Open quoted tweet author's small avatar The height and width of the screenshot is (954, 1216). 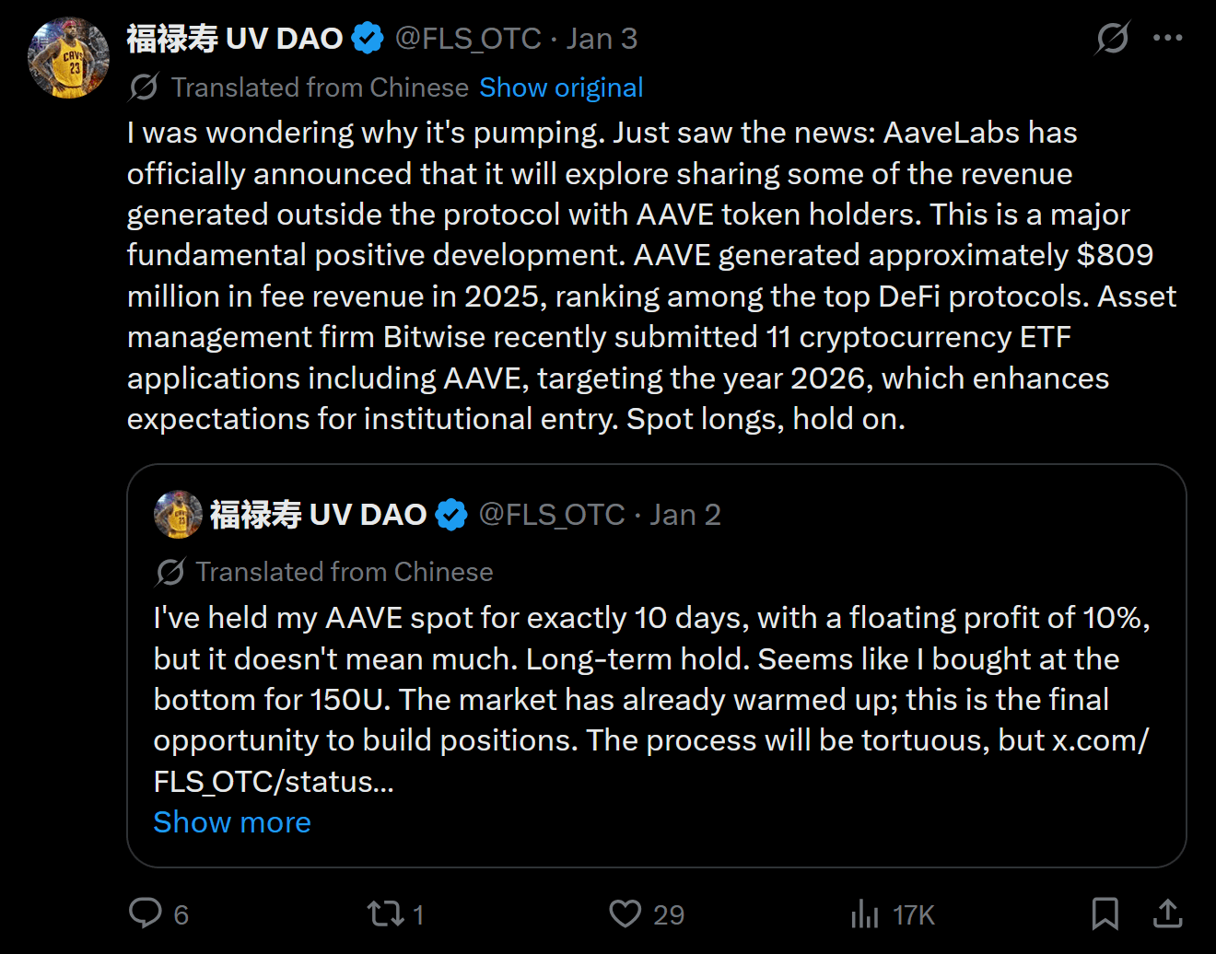[178, 514]
